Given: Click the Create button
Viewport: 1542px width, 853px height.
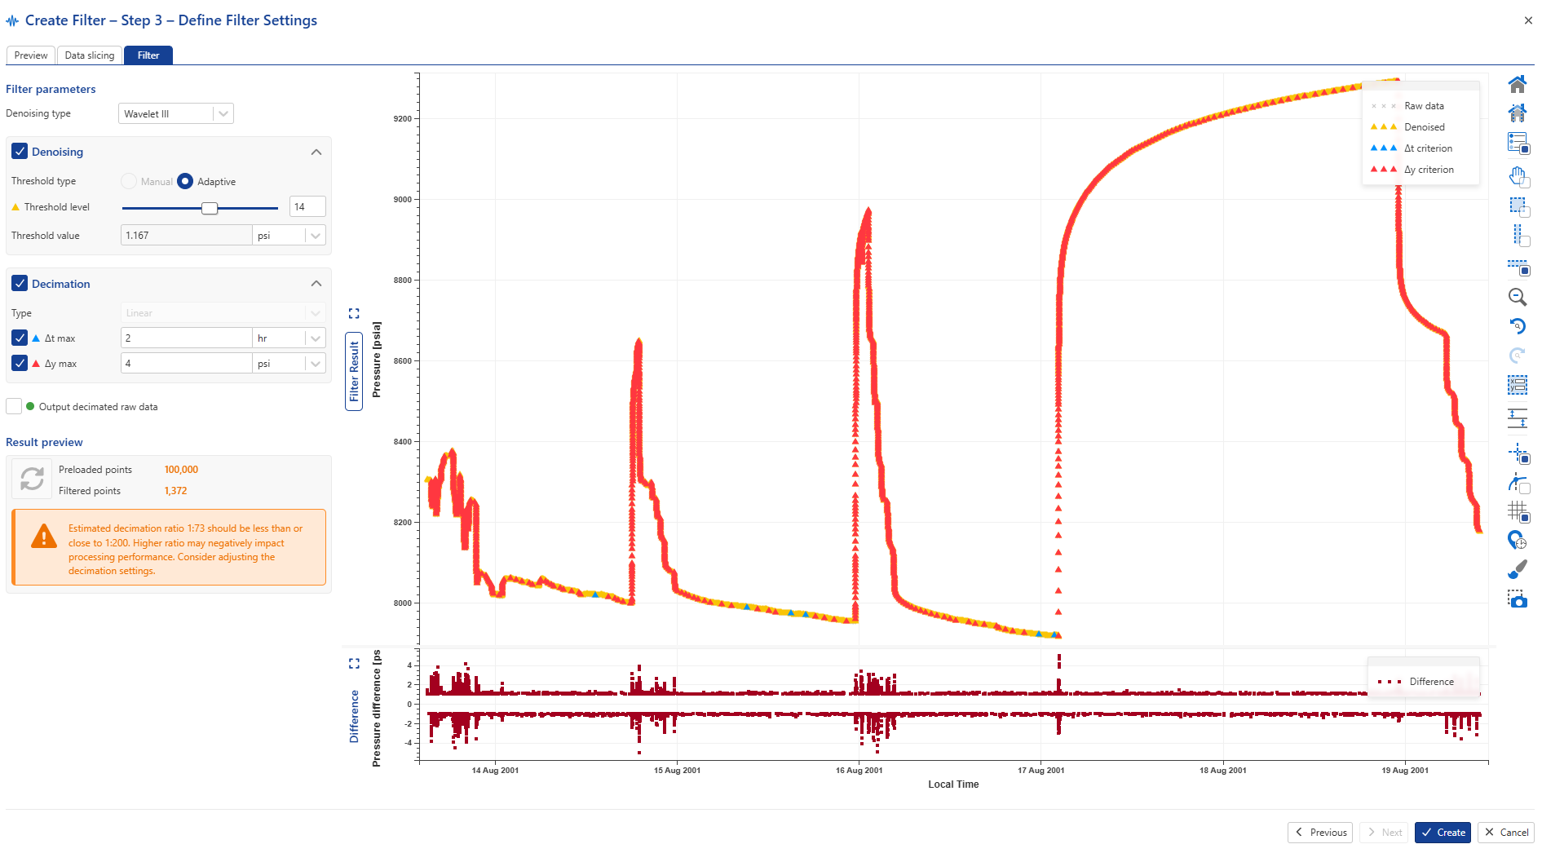Looking at the screenshot, I should tap(1443, 833).
